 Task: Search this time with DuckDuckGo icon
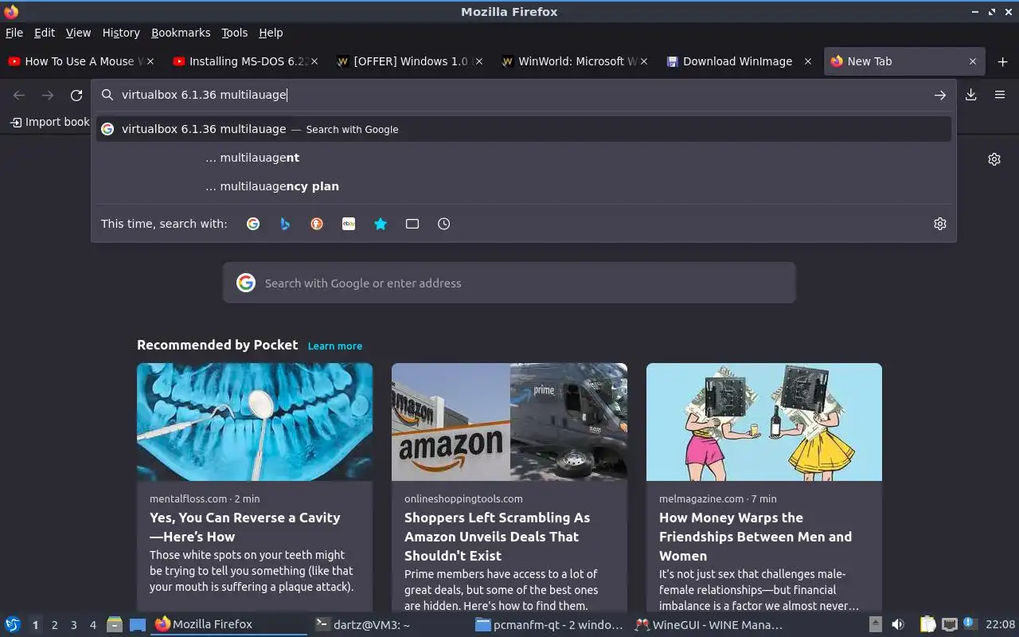pos(317,224)
